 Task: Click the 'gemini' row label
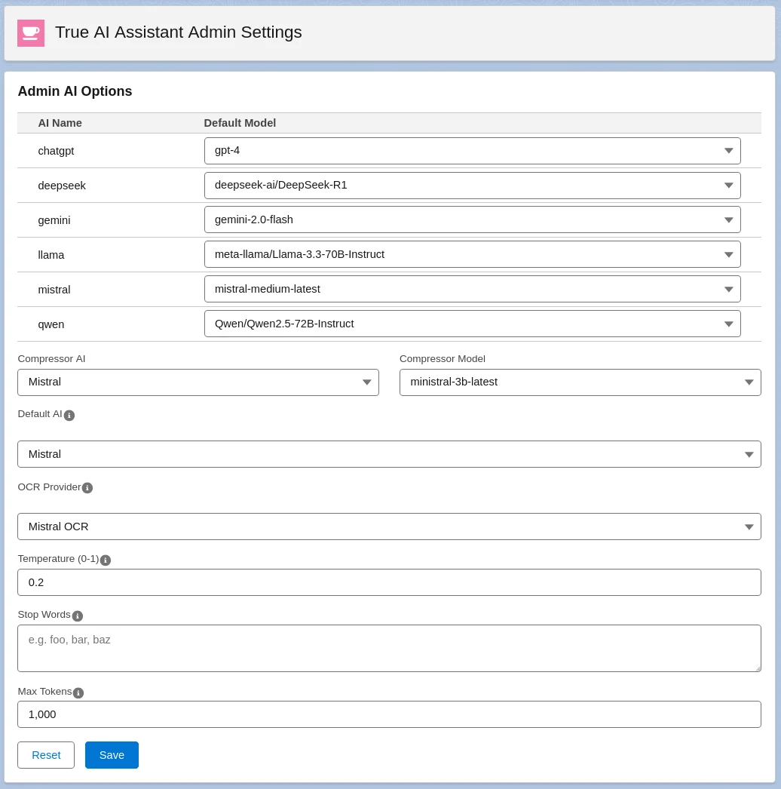[x=54, y=220]
